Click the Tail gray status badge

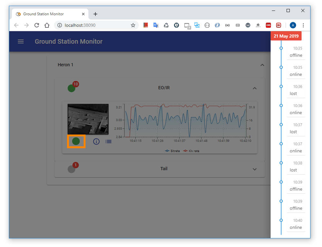[x=72, y=169]
